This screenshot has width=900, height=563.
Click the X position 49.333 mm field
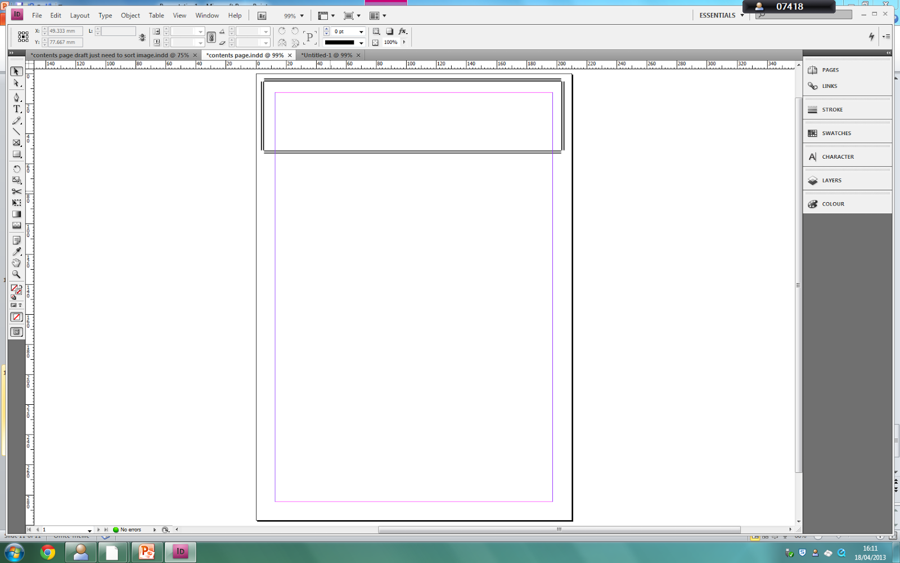[65, 31]
